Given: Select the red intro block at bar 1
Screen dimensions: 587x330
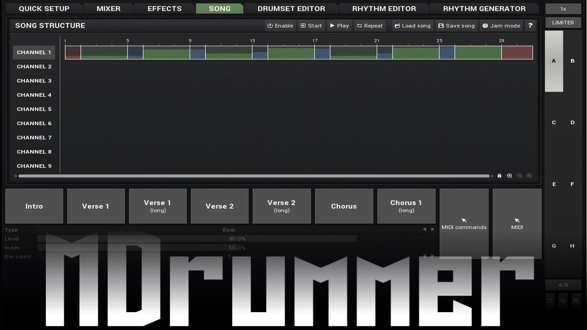Looking at the screenshot, I should [x=73, y=52].
